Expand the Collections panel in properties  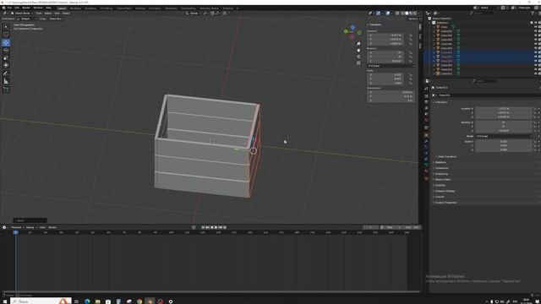pos(441,168)
